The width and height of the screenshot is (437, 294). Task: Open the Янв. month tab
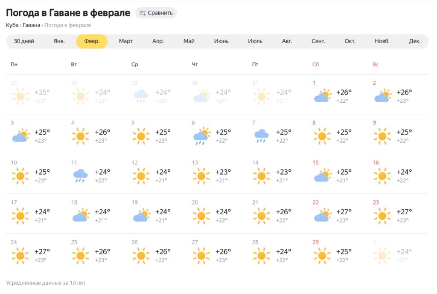click(59, 41)
